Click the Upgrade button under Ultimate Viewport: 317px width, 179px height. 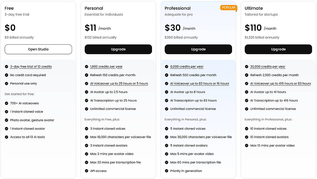[x=278, y=49]
